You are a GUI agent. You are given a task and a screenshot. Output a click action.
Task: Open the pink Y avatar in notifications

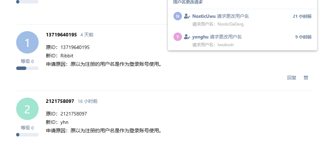pyautogui.click(x=178, y=37)
